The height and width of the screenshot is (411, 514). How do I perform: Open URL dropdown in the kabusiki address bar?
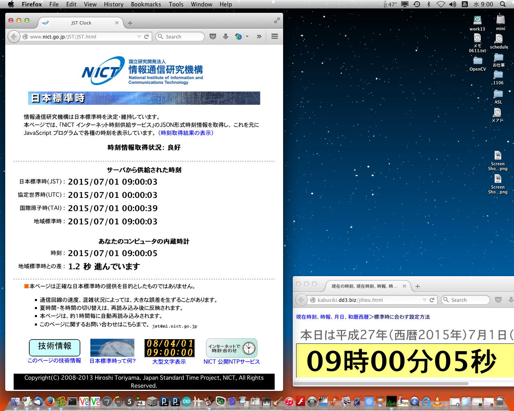tap(424, 300)
